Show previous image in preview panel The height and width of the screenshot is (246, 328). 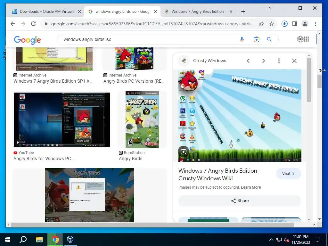pos(248,61)
